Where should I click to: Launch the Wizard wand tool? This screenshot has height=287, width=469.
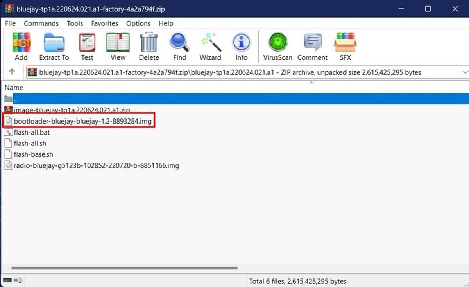210,47
